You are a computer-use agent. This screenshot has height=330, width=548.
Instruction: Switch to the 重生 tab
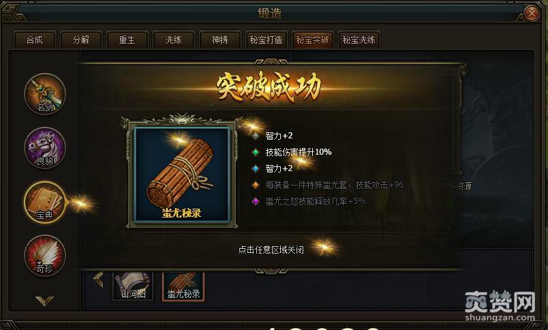[x=127, y=40]
